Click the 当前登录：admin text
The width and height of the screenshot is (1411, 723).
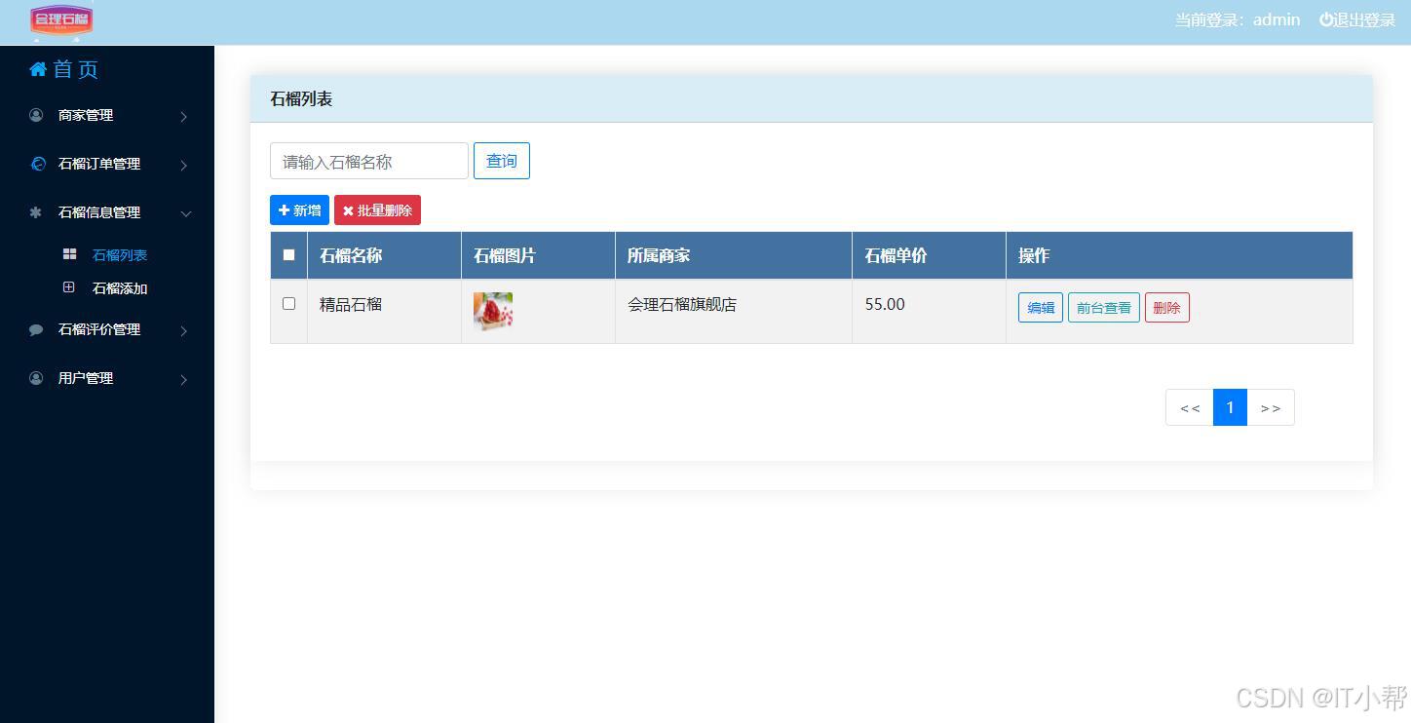tap(1238, 19)
